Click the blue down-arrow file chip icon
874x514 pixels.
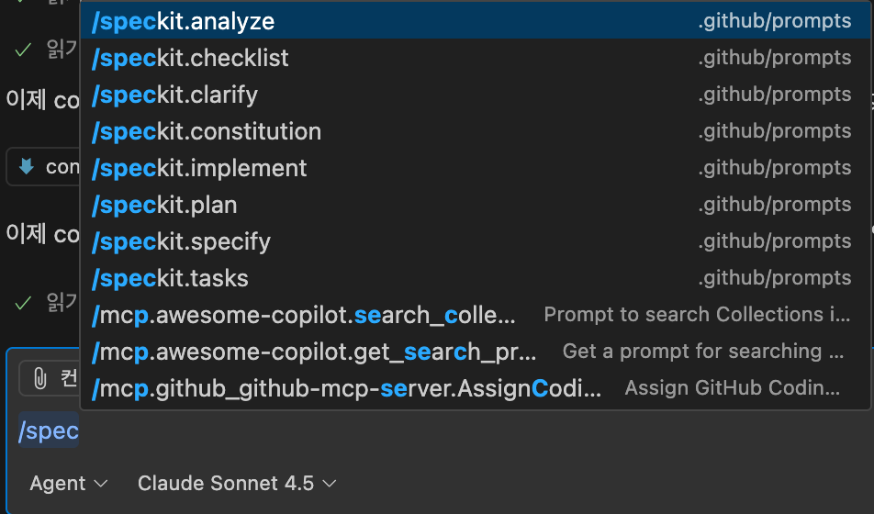click(27, 167)
